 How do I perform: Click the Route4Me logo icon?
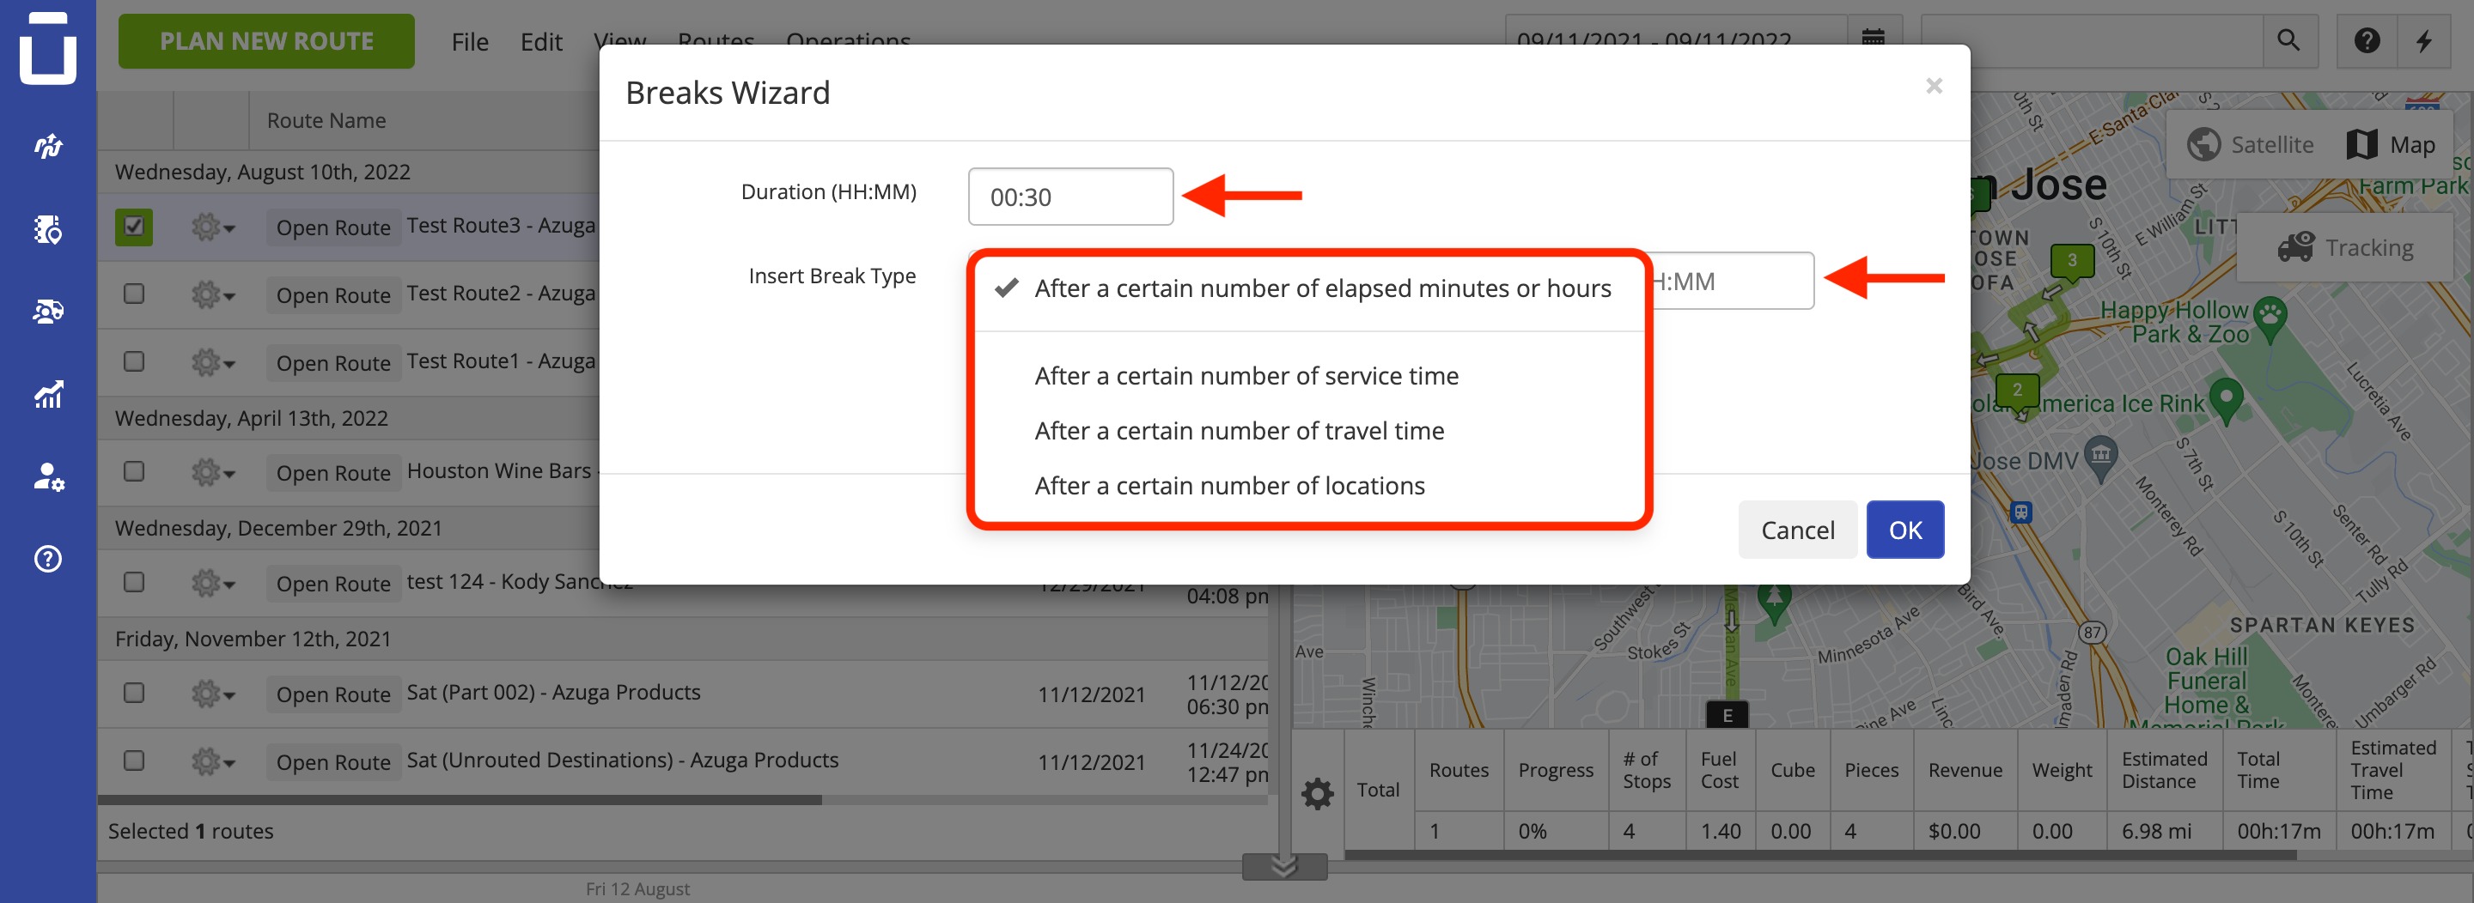point(48,48)
